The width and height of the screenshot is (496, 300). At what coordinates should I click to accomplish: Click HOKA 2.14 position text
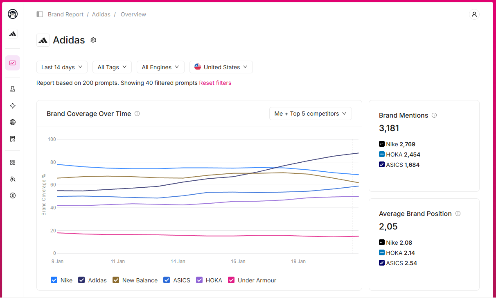401,253
